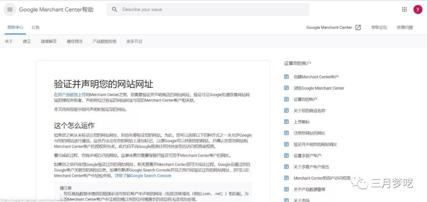Click article icon beside 设置多客户帐户
Image resolution: width=427 pixels, height=202 pixels.
[x=287, y=156]
